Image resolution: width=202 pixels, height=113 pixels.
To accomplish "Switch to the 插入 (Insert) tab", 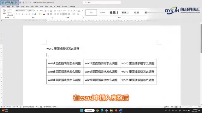I will click(13, 7).
